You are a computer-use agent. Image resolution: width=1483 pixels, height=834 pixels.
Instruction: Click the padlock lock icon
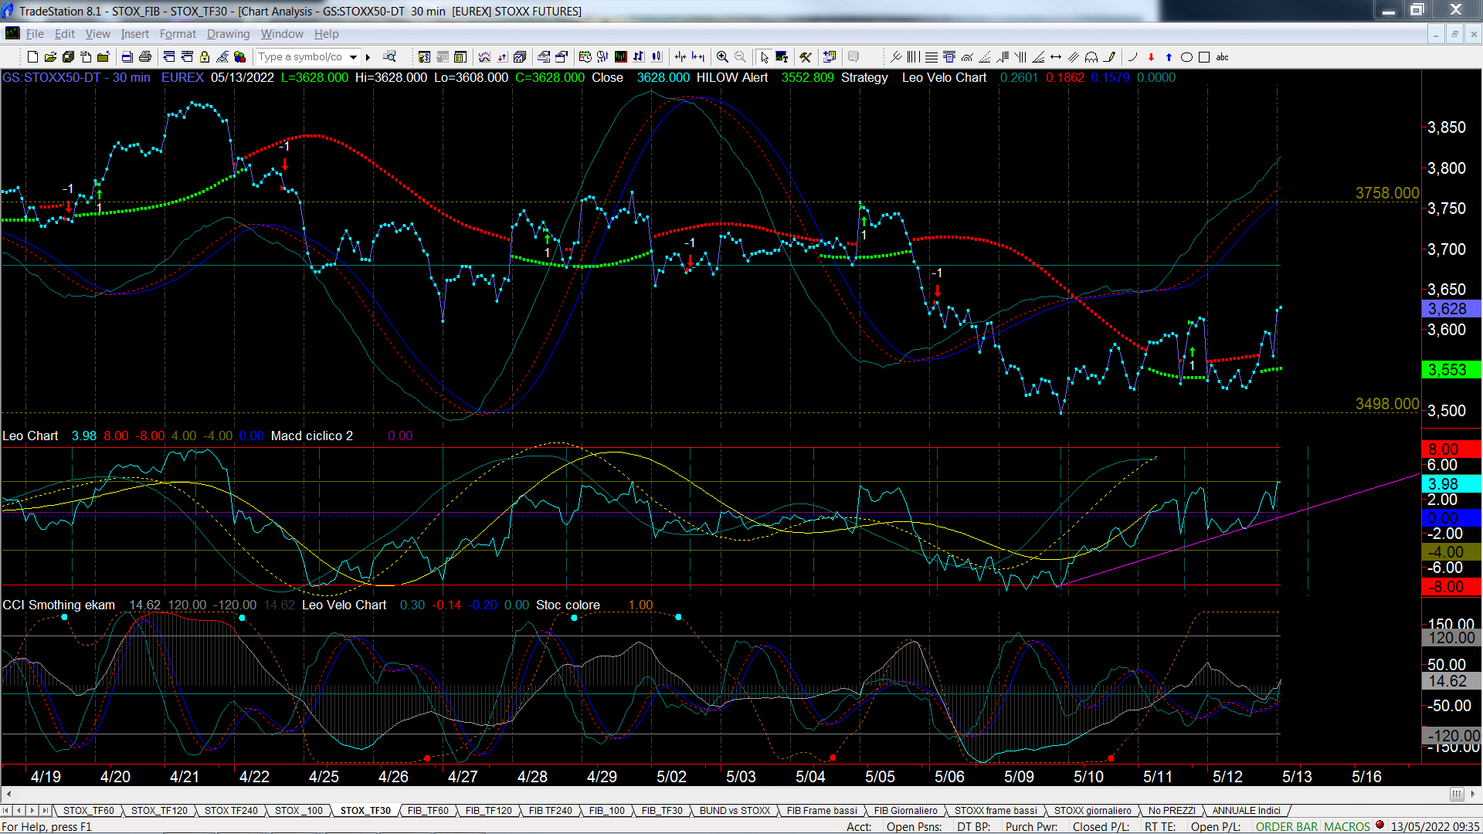205,57
